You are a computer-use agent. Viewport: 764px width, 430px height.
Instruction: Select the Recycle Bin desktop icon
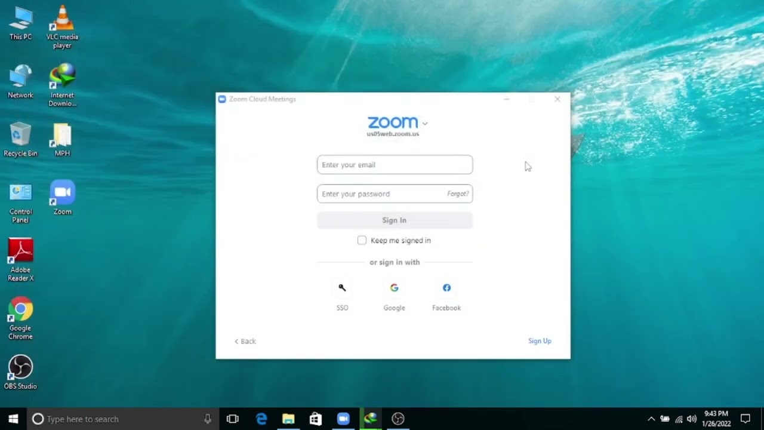click(x=20, y=140)
